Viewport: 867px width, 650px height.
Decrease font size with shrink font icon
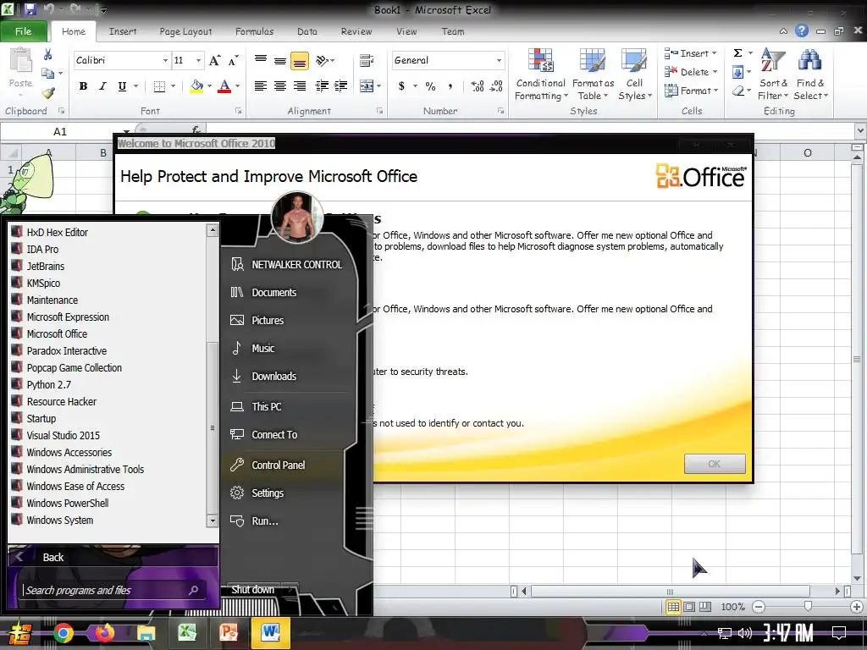234,60
